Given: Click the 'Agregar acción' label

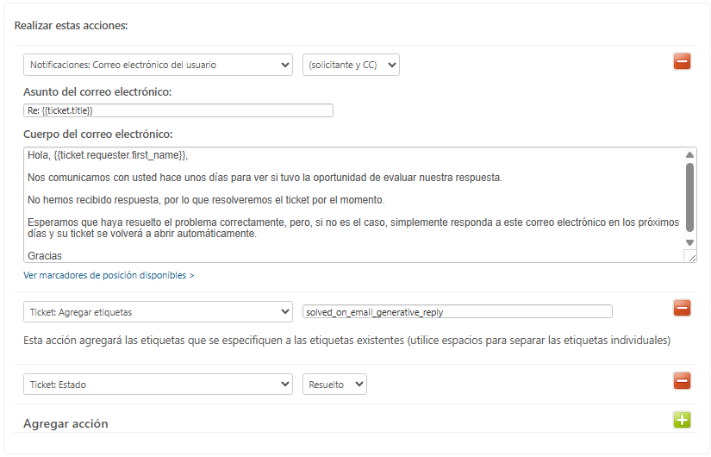Looking at the screenshot, I should point(65,424).
